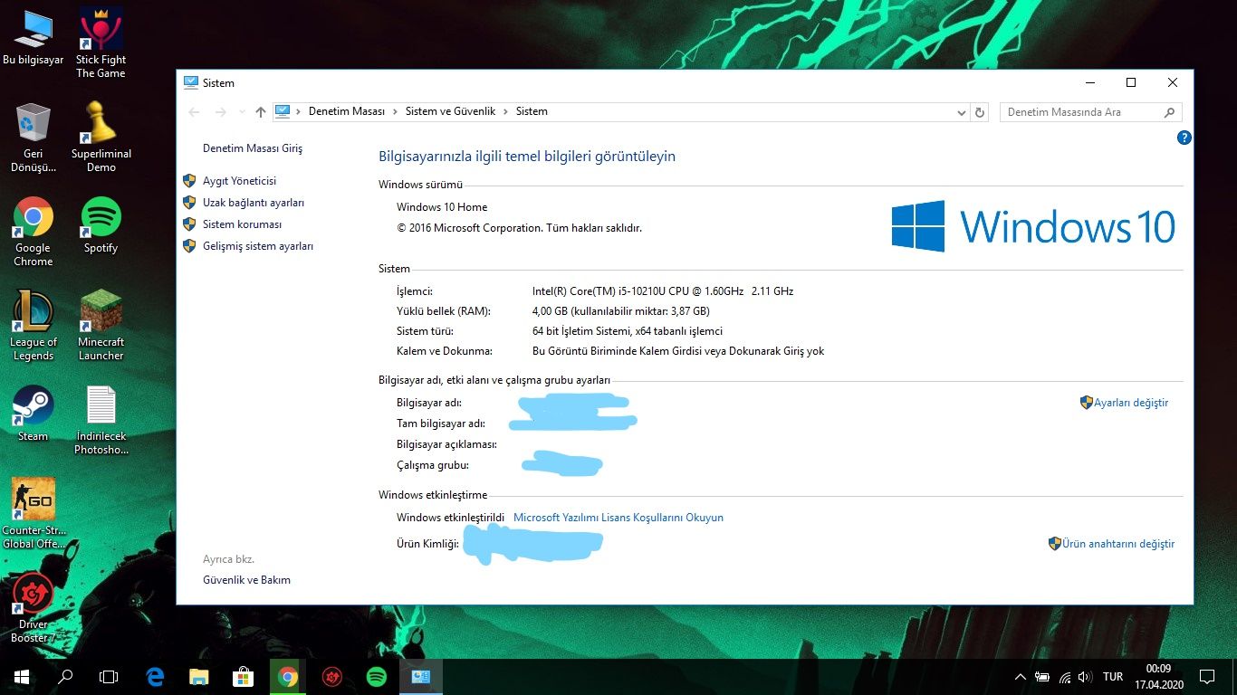
Task: Select the 64 bit İşletim Sistemi value
Action: click(628, 331)
